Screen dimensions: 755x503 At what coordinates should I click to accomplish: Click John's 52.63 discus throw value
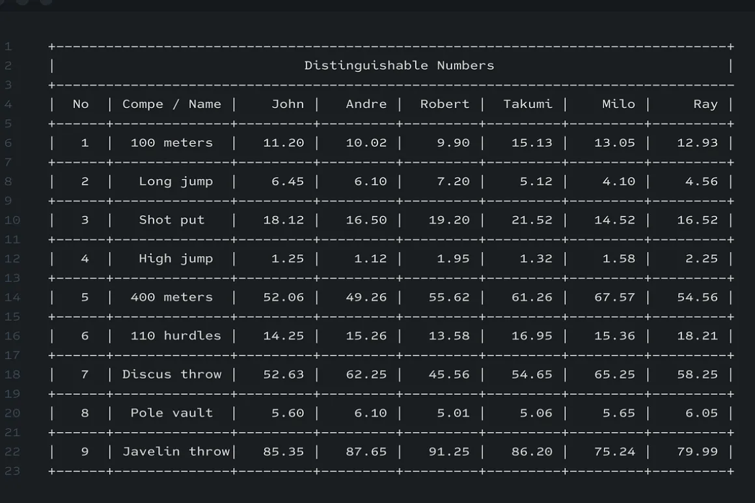coord(284,374)
